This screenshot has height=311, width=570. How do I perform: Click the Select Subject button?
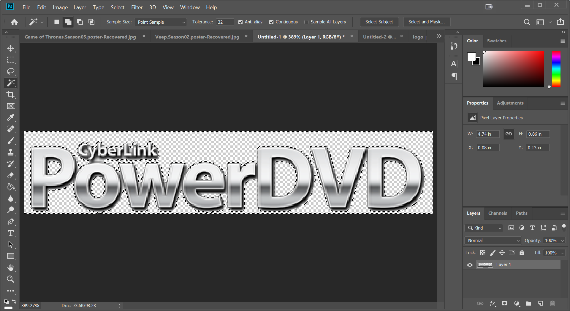click(x=379, y=22)
